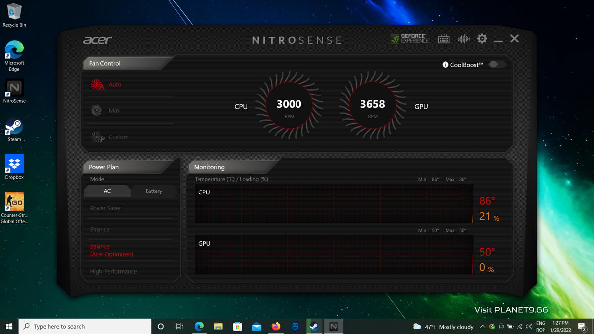Click the CPU 86° temperature reading

point(487,201)
